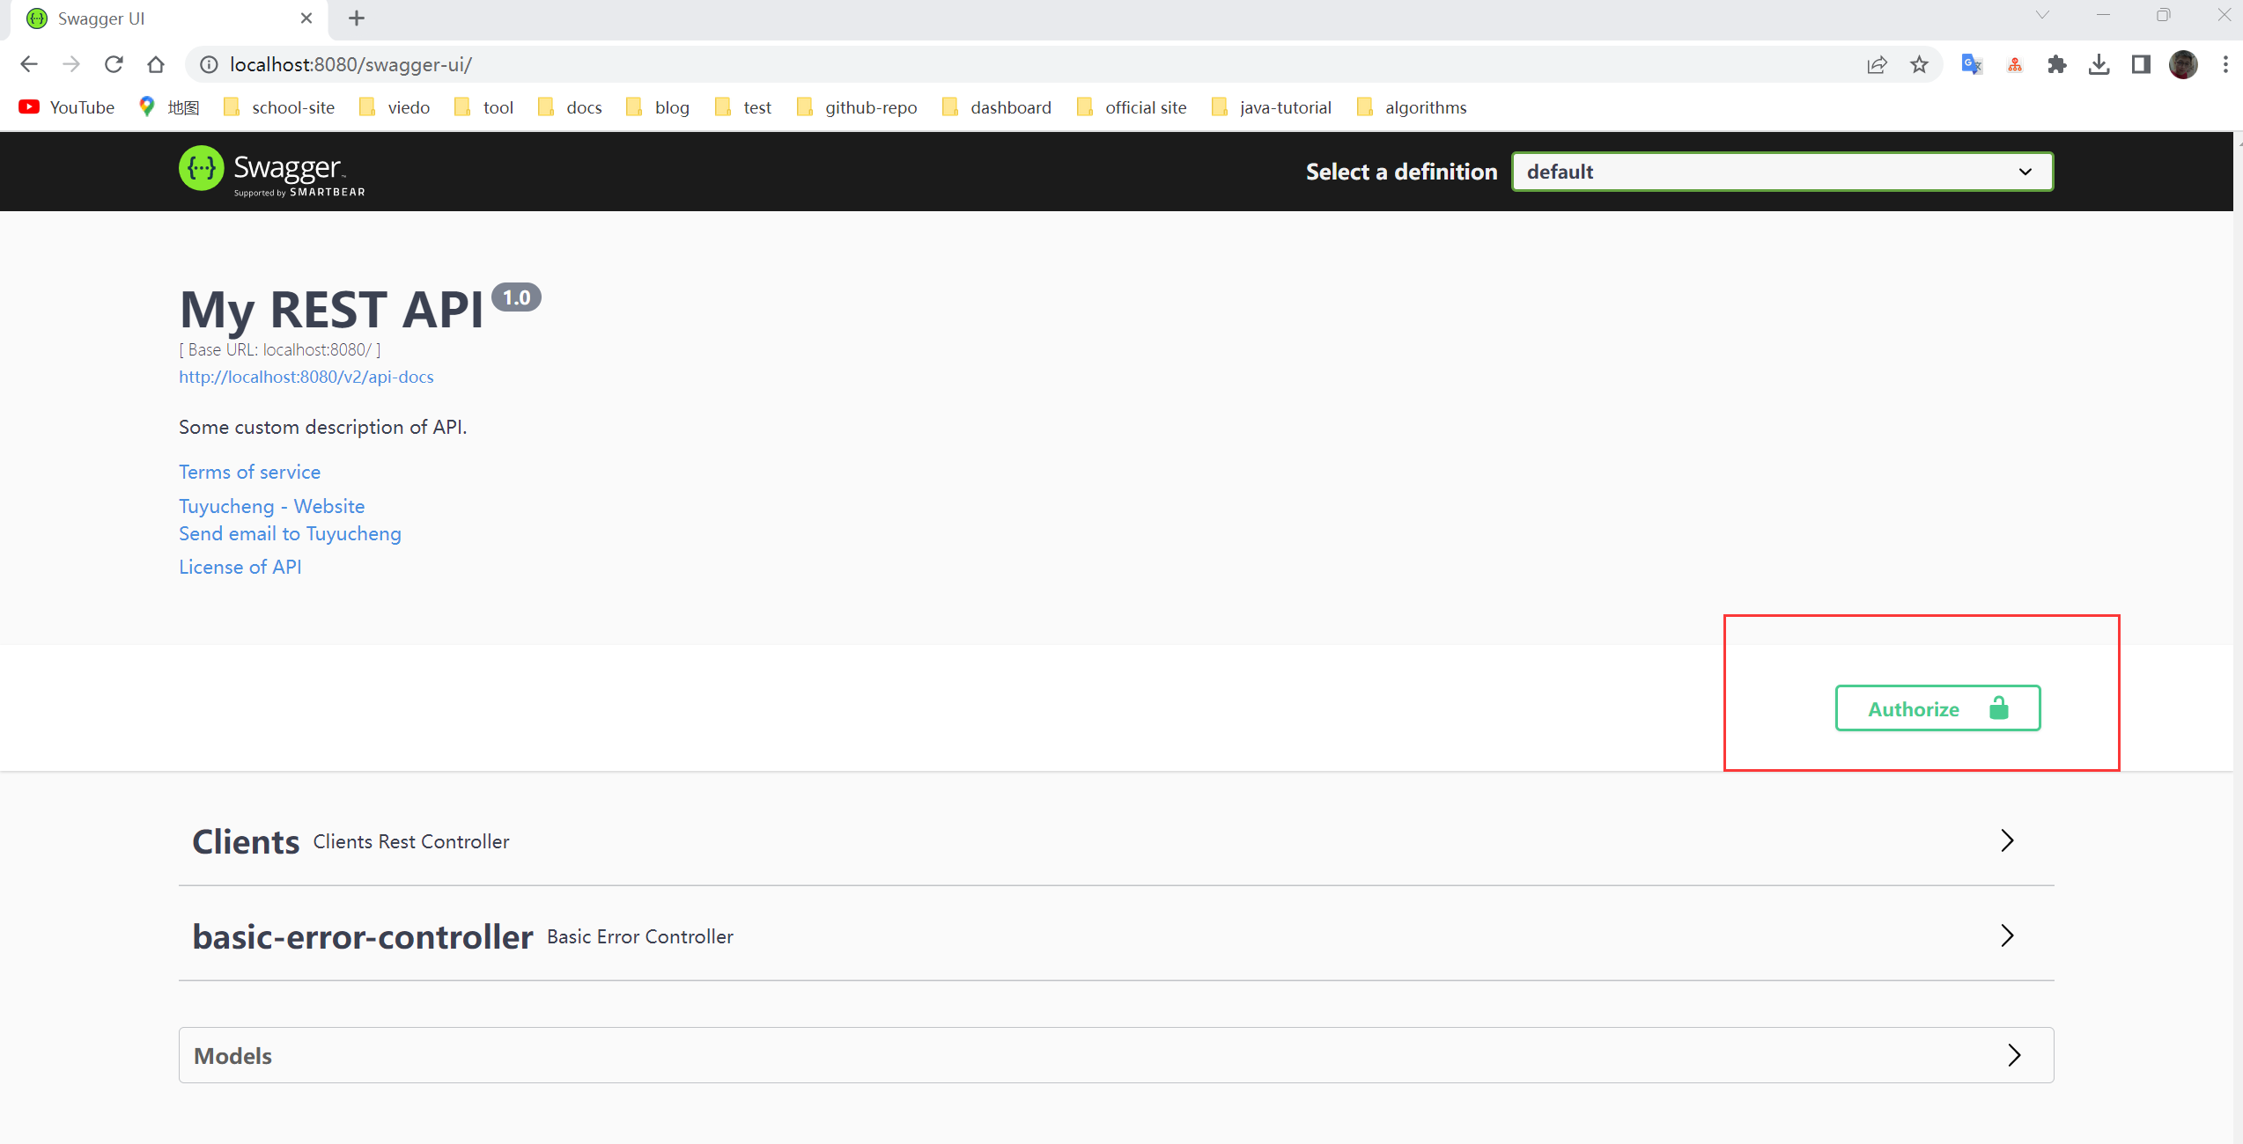Click the Clients tag heading
Viewport: 2243px width, 1144px height.
point(246,842)
